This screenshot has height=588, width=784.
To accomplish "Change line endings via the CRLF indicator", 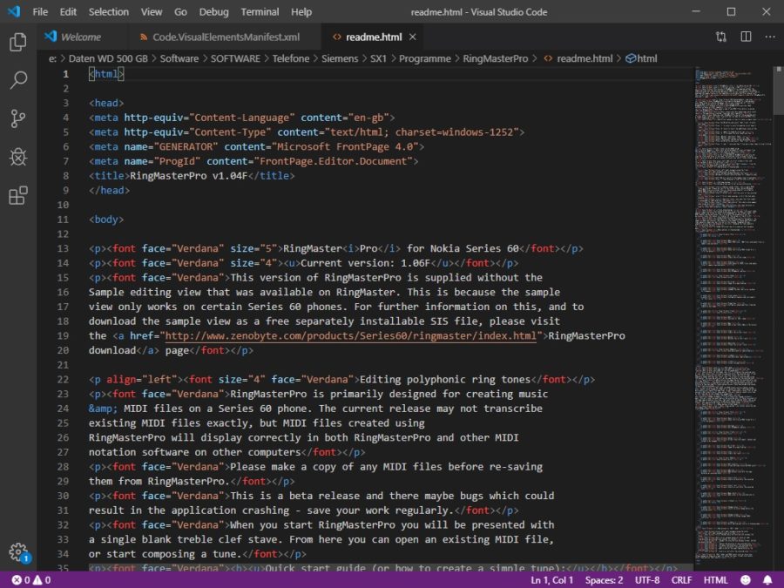I will pyautogui.click(x=681, y=579).
